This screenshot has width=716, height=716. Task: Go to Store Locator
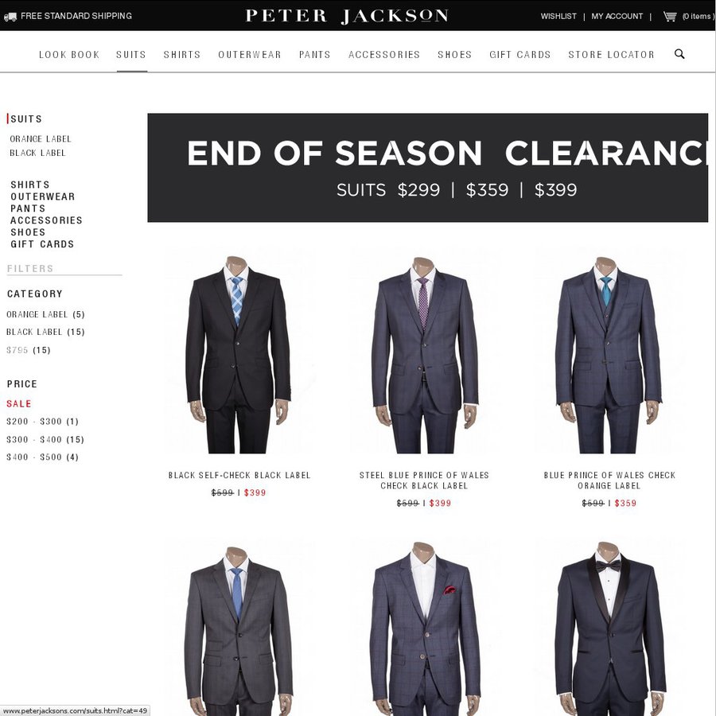tap(611, 55)
